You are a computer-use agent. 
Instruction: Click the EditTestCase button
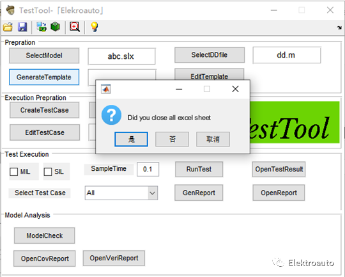[45, 132]
